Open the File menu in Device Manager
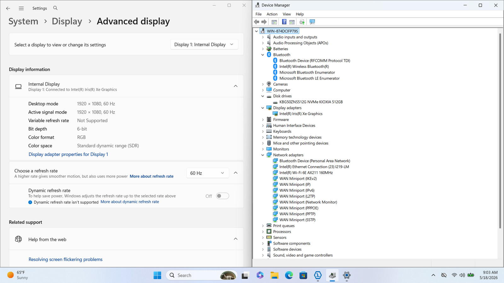504x283 pixels. [259, 14]
